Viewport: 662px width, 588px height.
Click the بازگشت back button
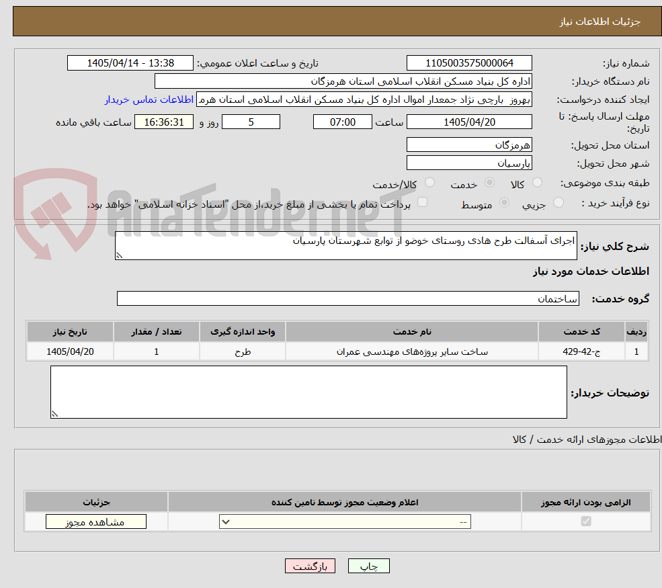[x=310, y=566]
